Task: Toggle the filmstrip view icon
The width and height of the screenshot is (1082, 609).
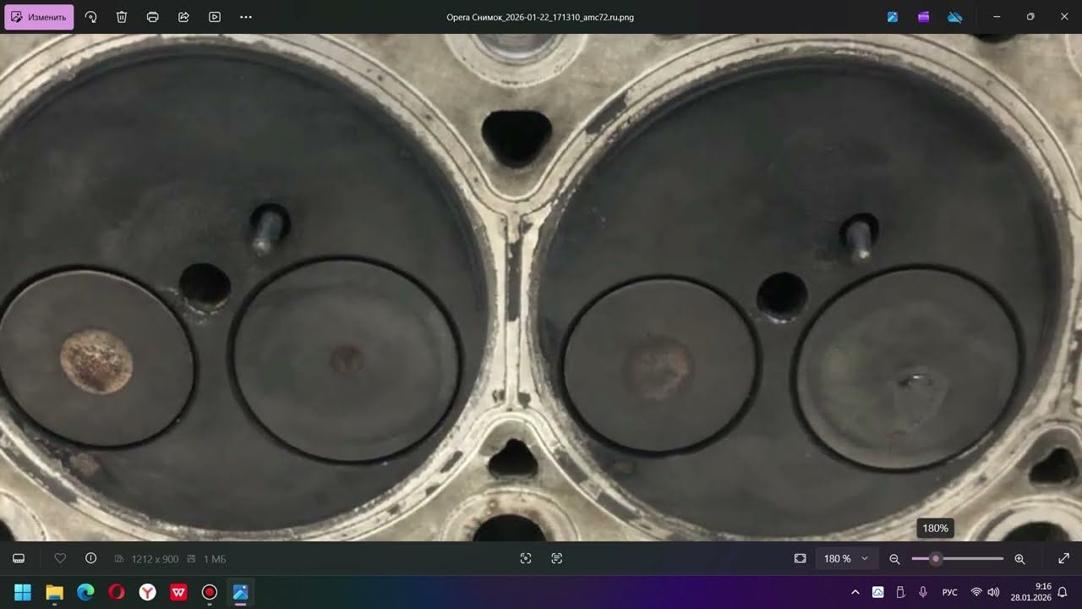Action: pyautogui.click(x=19, y=558)
